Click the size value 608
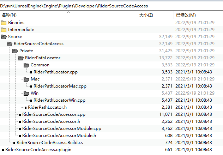 (x=169, y=136)
